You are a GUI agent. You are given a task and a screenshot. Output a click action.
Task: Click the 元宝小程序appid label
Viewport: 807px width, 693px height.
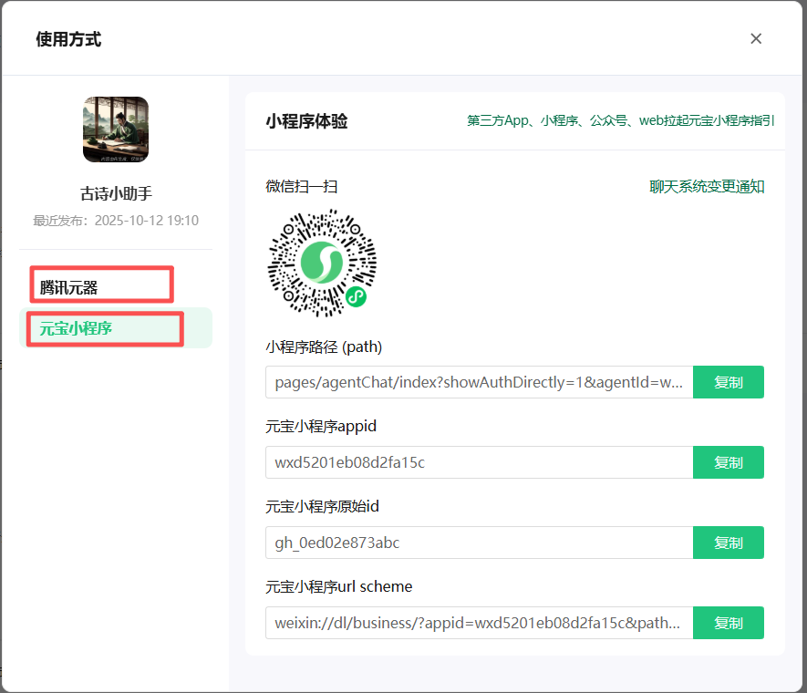[x=321, y=426]
